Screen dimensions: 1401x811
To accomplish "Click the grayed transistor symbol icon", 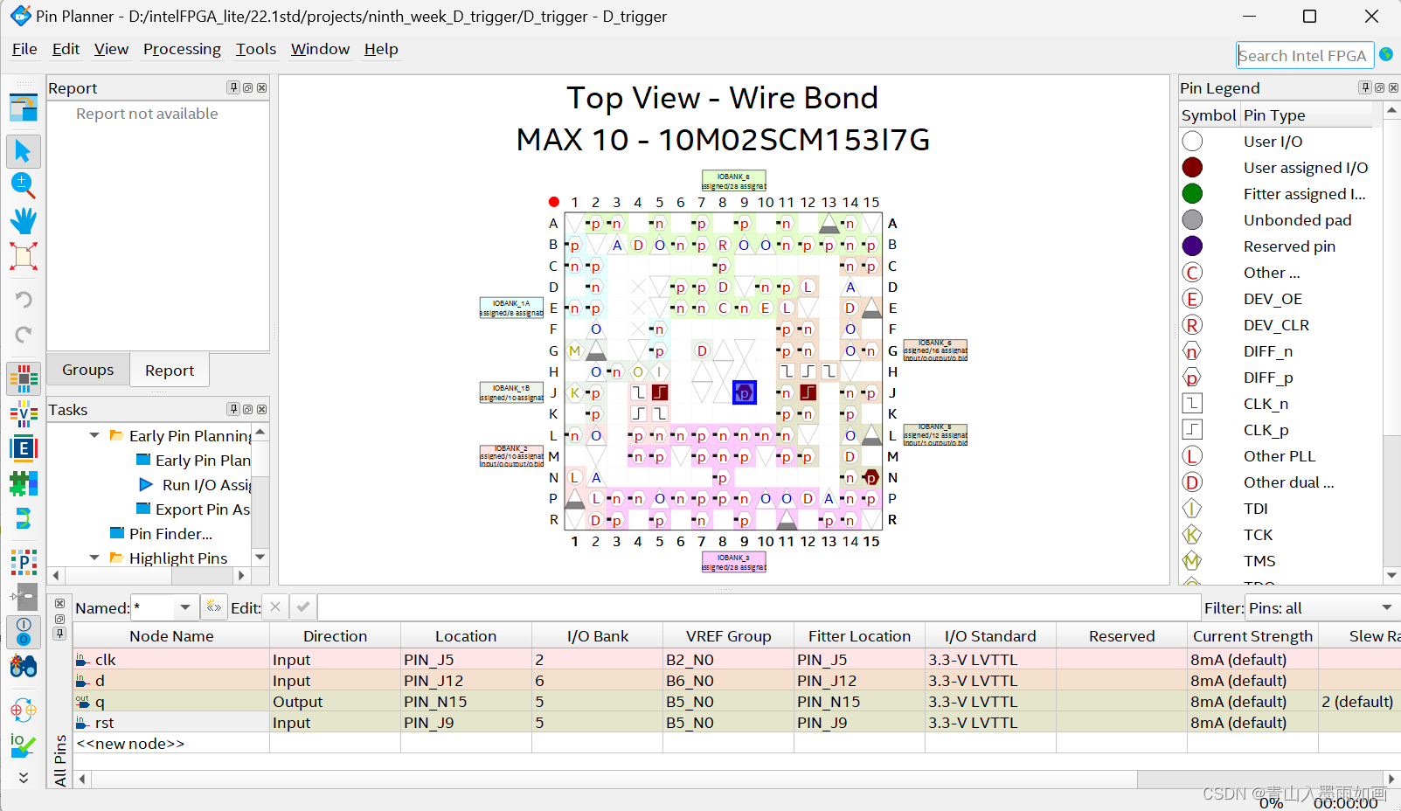I will [24, 596].
